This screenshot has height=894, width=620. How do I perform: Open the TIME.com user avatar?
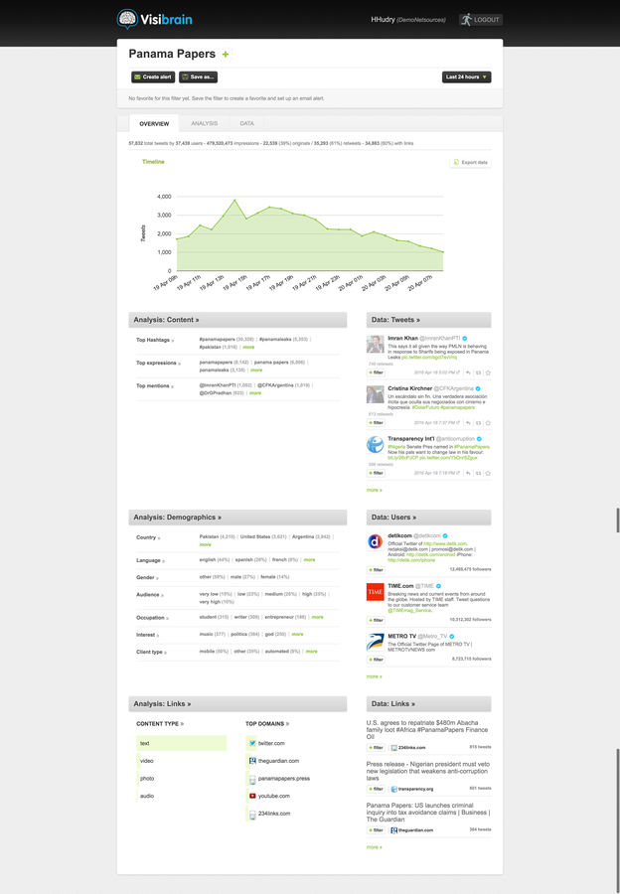376,593
